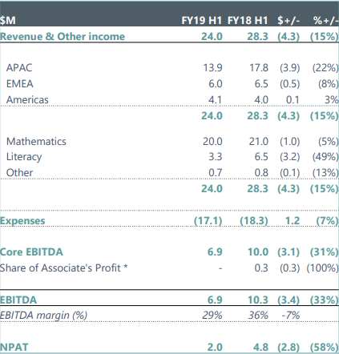Click the $M header cell
Image resolution: width=339 pixels, height=354 pixels.
coord(8,21)
